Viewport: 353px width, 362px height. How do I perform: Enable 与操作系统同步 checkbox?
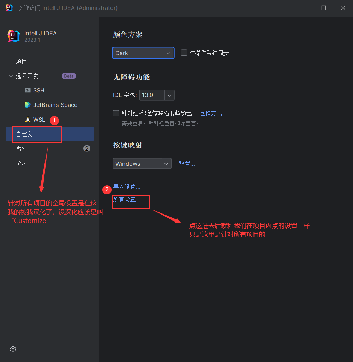click(184, 53)
